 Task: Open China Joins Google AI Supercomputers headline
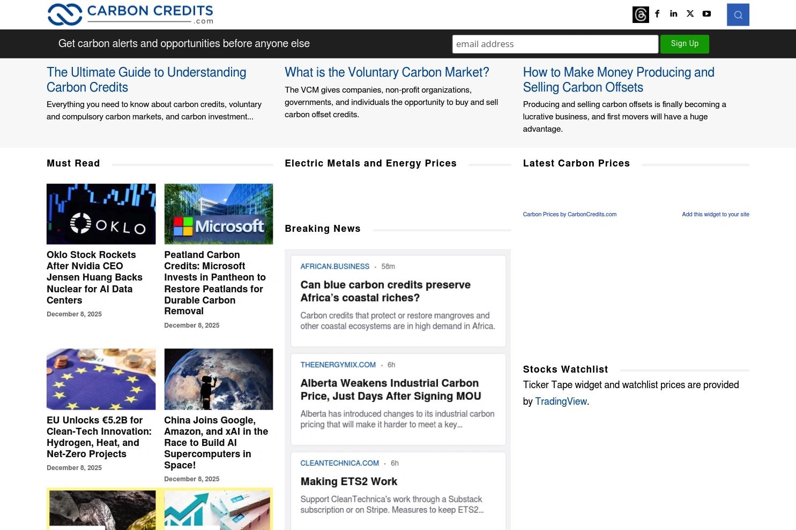216,443
